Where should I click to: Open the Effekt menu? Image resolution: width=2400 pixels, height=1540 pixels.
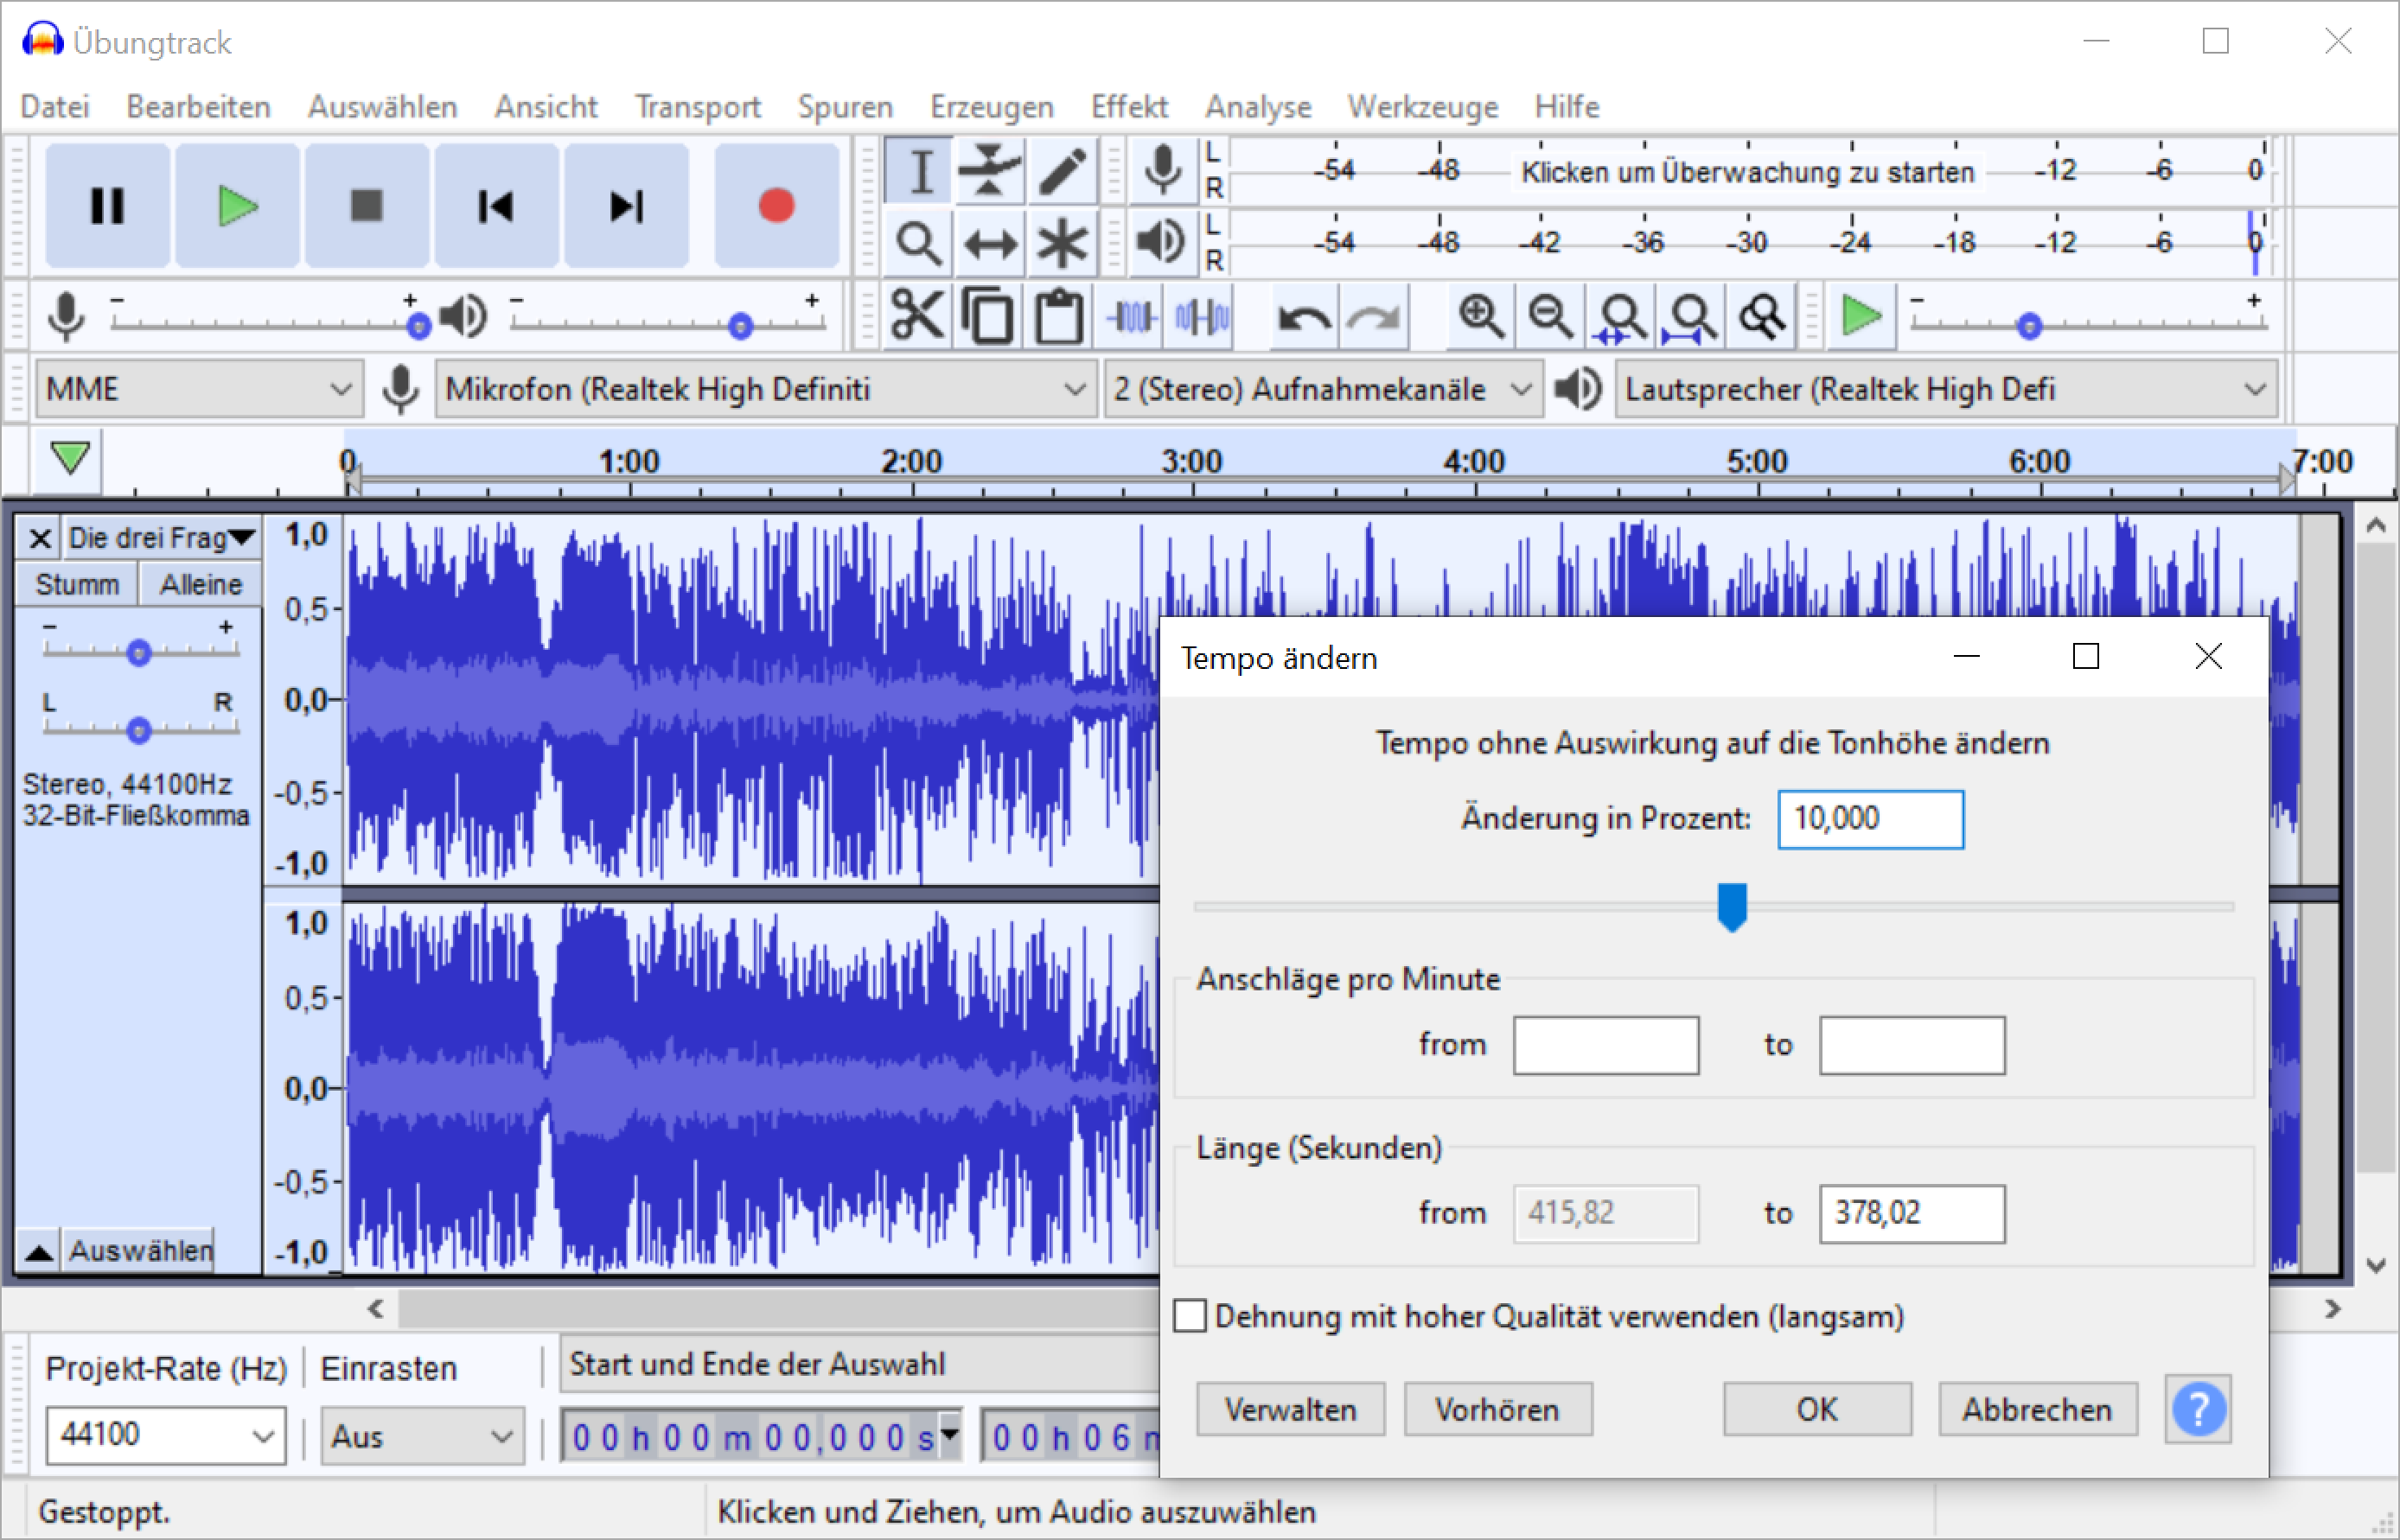click(x=1128, y=107)
